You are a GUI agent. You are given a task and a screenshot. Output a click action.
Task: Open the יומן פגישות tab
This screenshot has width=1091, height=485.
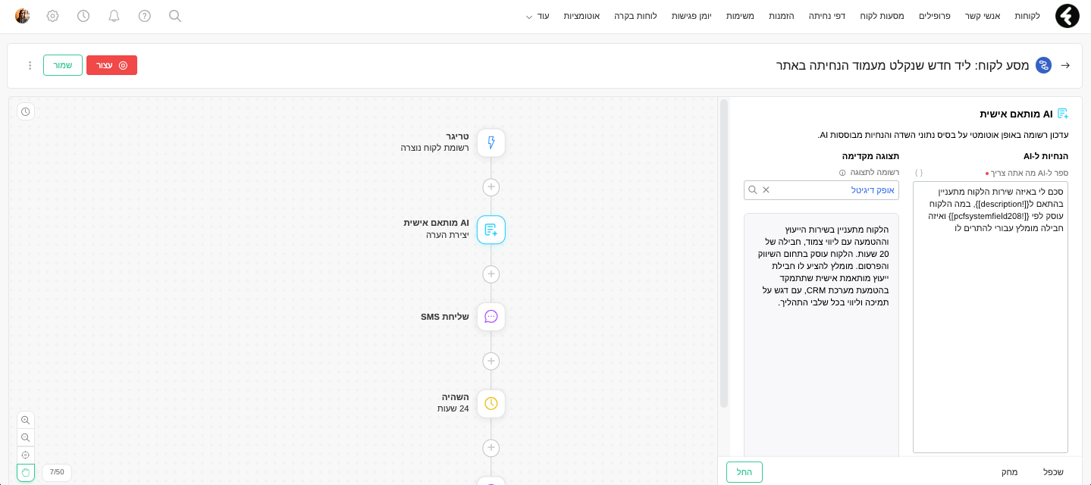pos(691,16)
